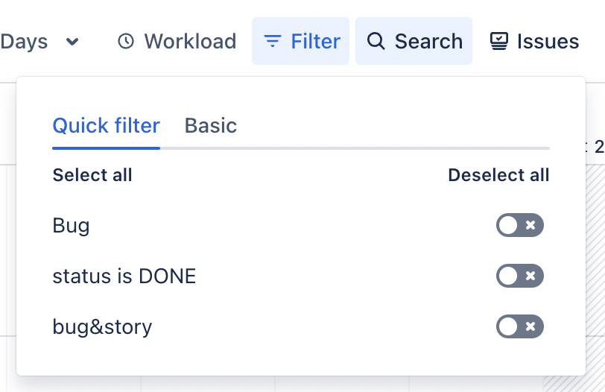Click the Filter funnel icon
This screenshot has width=605, height=392.
point(273,41)
